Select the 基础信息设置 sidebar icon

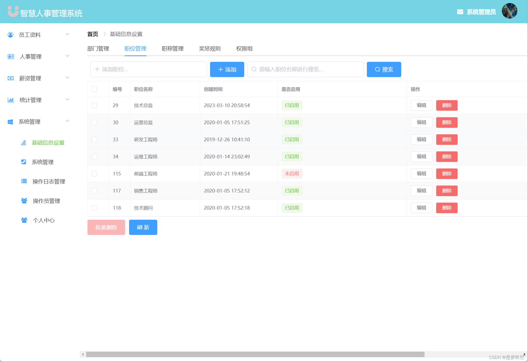pos(24,142)
